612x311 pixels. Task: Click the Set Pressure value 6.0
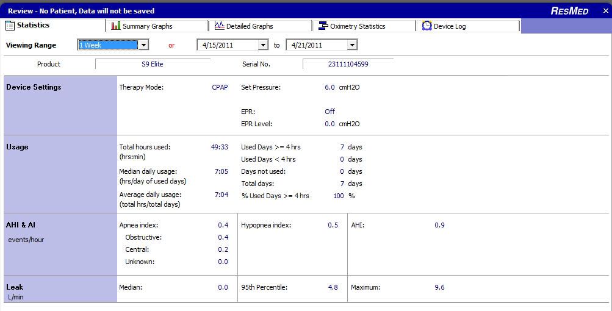click(x=330, y=87)
